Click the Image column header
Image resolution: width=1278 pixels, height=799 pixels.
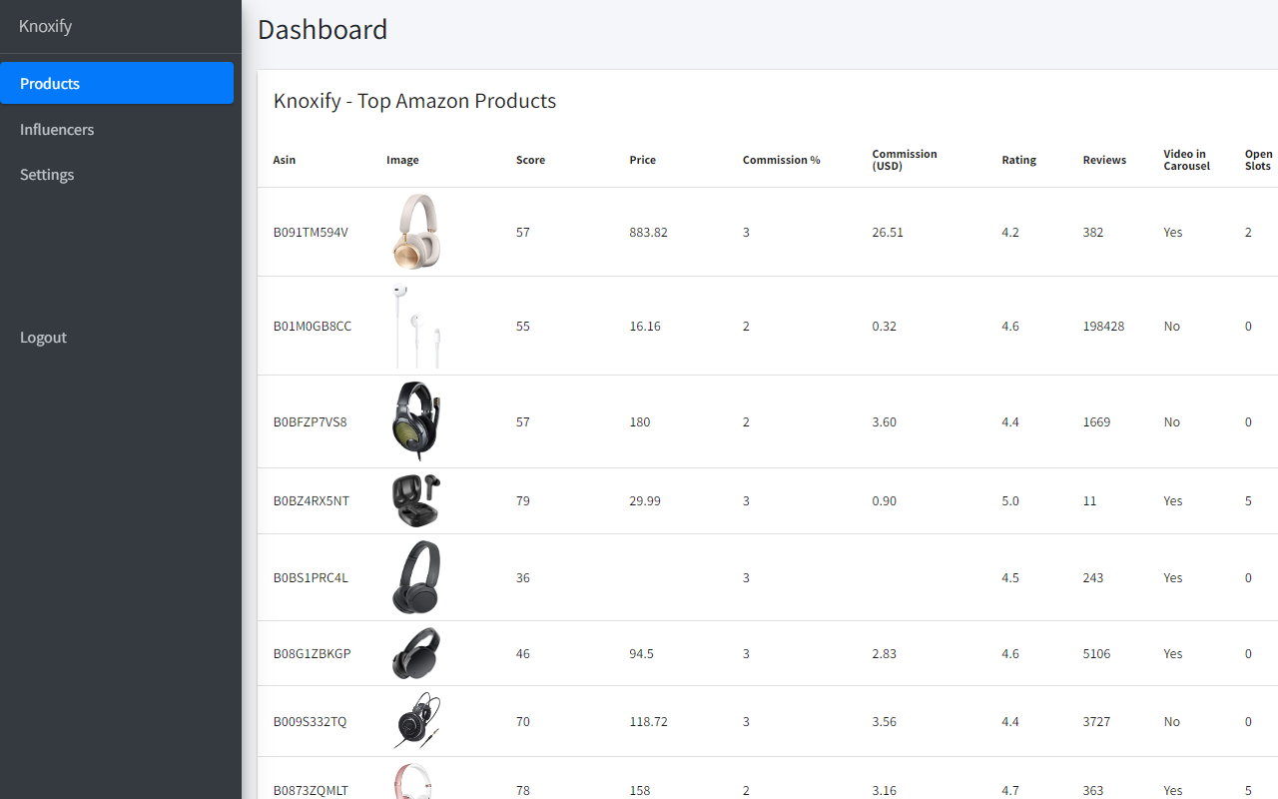(x=402, y=160)
